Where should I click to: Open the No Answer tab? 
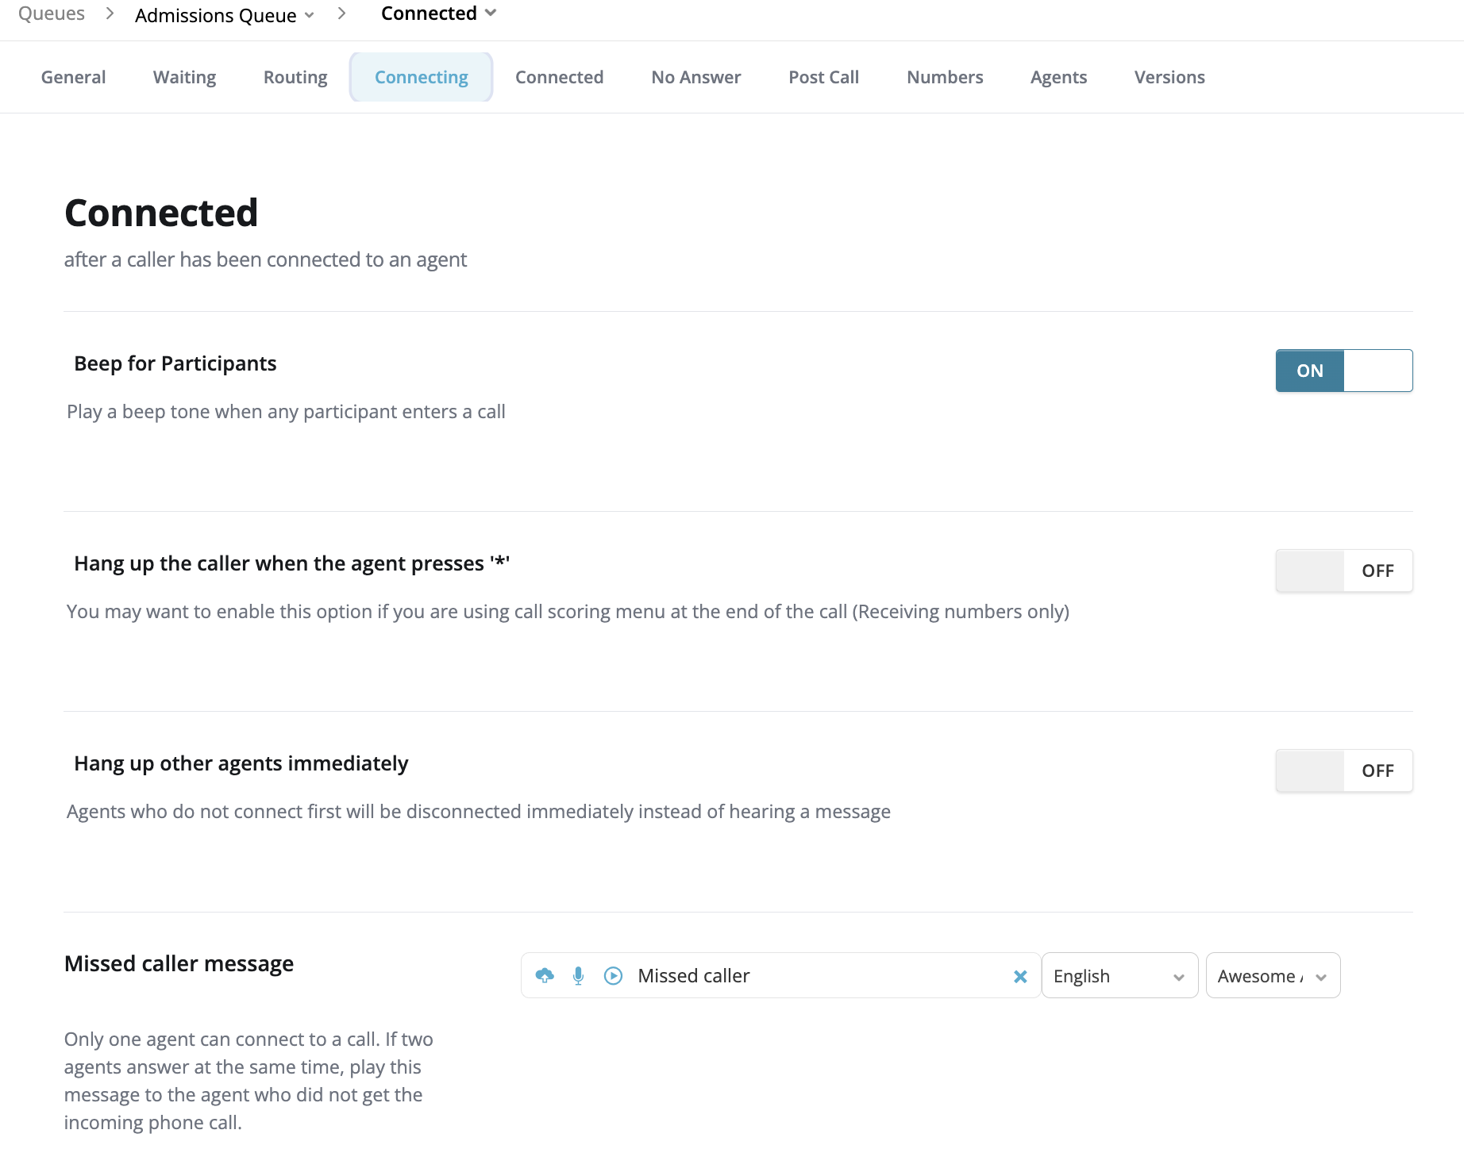[695, 77]
